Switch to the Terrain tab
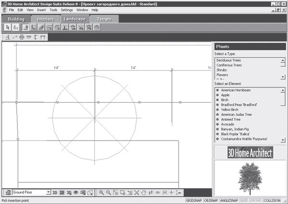The width and height of the screenshot is (288, 204). (x=104, y=19)
